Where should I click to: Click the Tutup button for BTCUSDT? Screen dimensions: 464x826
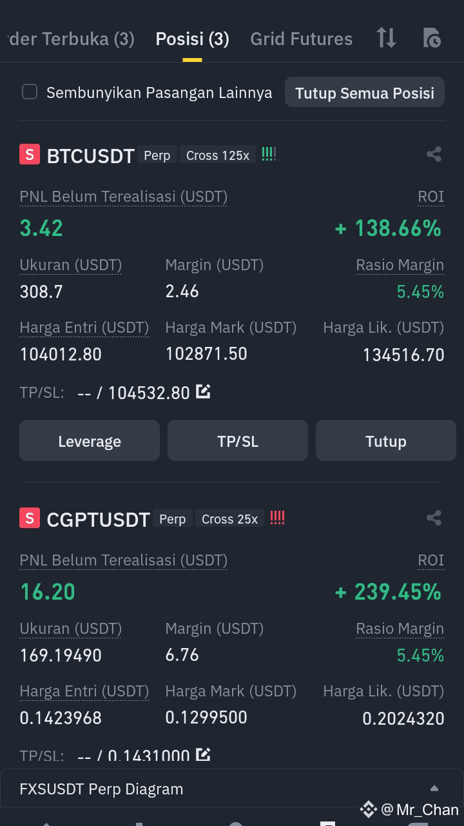pos(386,441)
